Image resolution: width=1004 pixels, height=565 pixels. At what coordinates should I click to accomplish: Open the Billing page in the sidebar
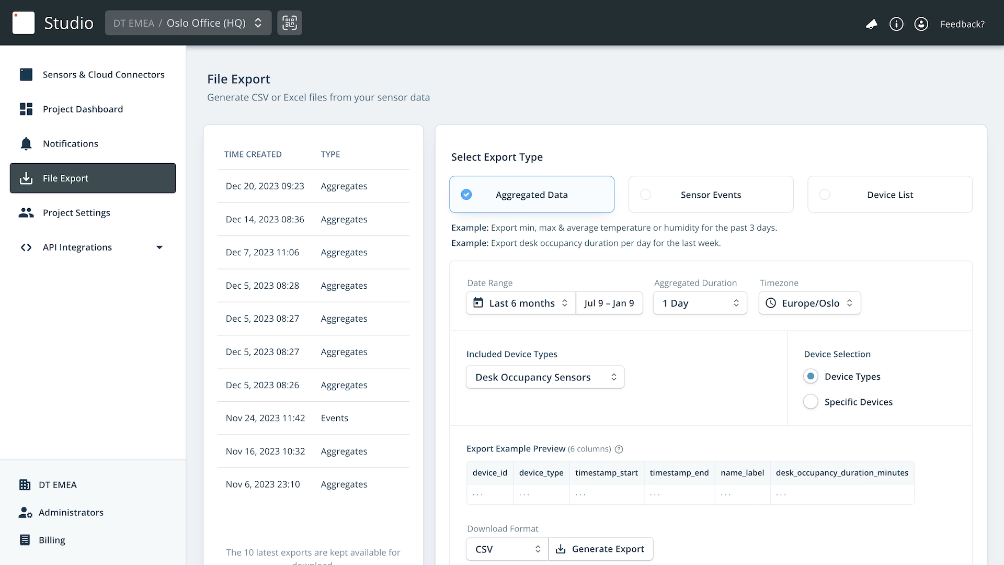(x=52, y=540)
